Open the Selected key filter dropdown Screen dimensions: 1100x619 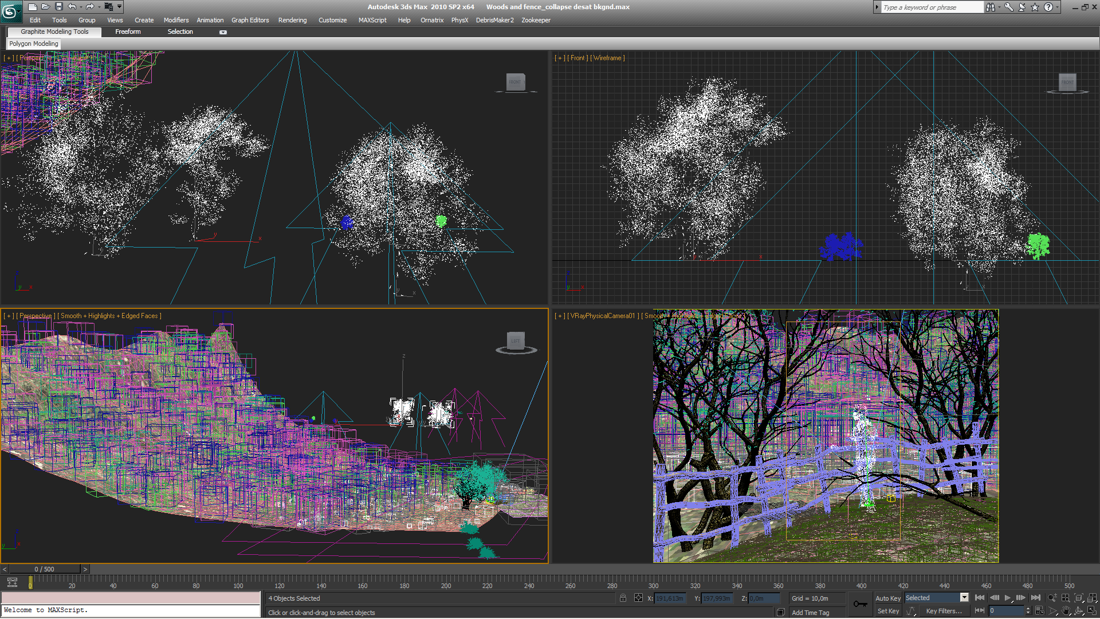point(964,598)
